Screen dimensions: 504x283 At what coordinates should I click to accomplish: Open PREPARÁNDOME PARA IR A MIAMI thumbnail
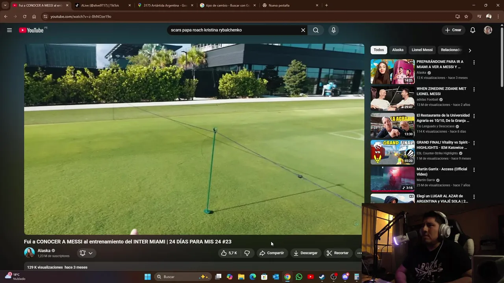click(x=393, y=72)
